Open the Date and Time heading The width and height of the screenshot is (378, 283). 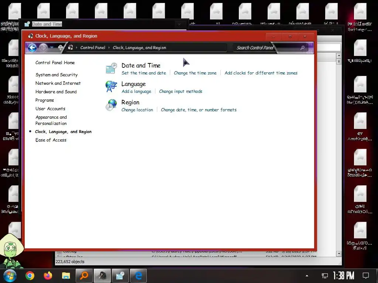pos(141,66)
